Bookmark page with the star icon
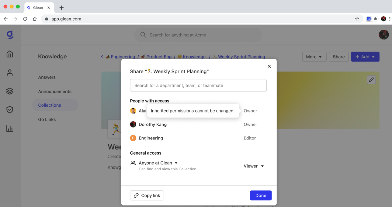This screenshot has height=207, width=392. pyautogui.click(x=357, y=19)
